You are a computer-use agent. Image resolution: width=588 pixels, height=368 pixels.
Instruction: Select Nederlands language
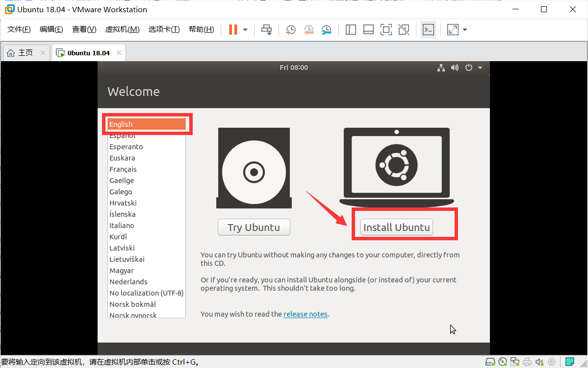tap(147, 281)
